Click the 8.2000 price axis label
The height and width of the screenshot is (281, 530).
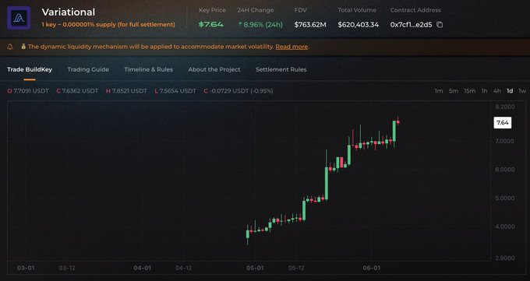click(504, 107)
